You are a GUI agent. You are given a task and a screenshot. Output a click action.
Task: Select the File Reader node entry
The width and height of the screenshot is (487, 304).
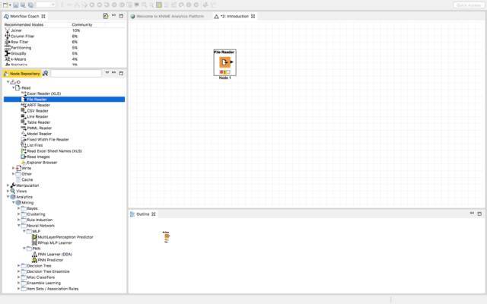(64, 100)
